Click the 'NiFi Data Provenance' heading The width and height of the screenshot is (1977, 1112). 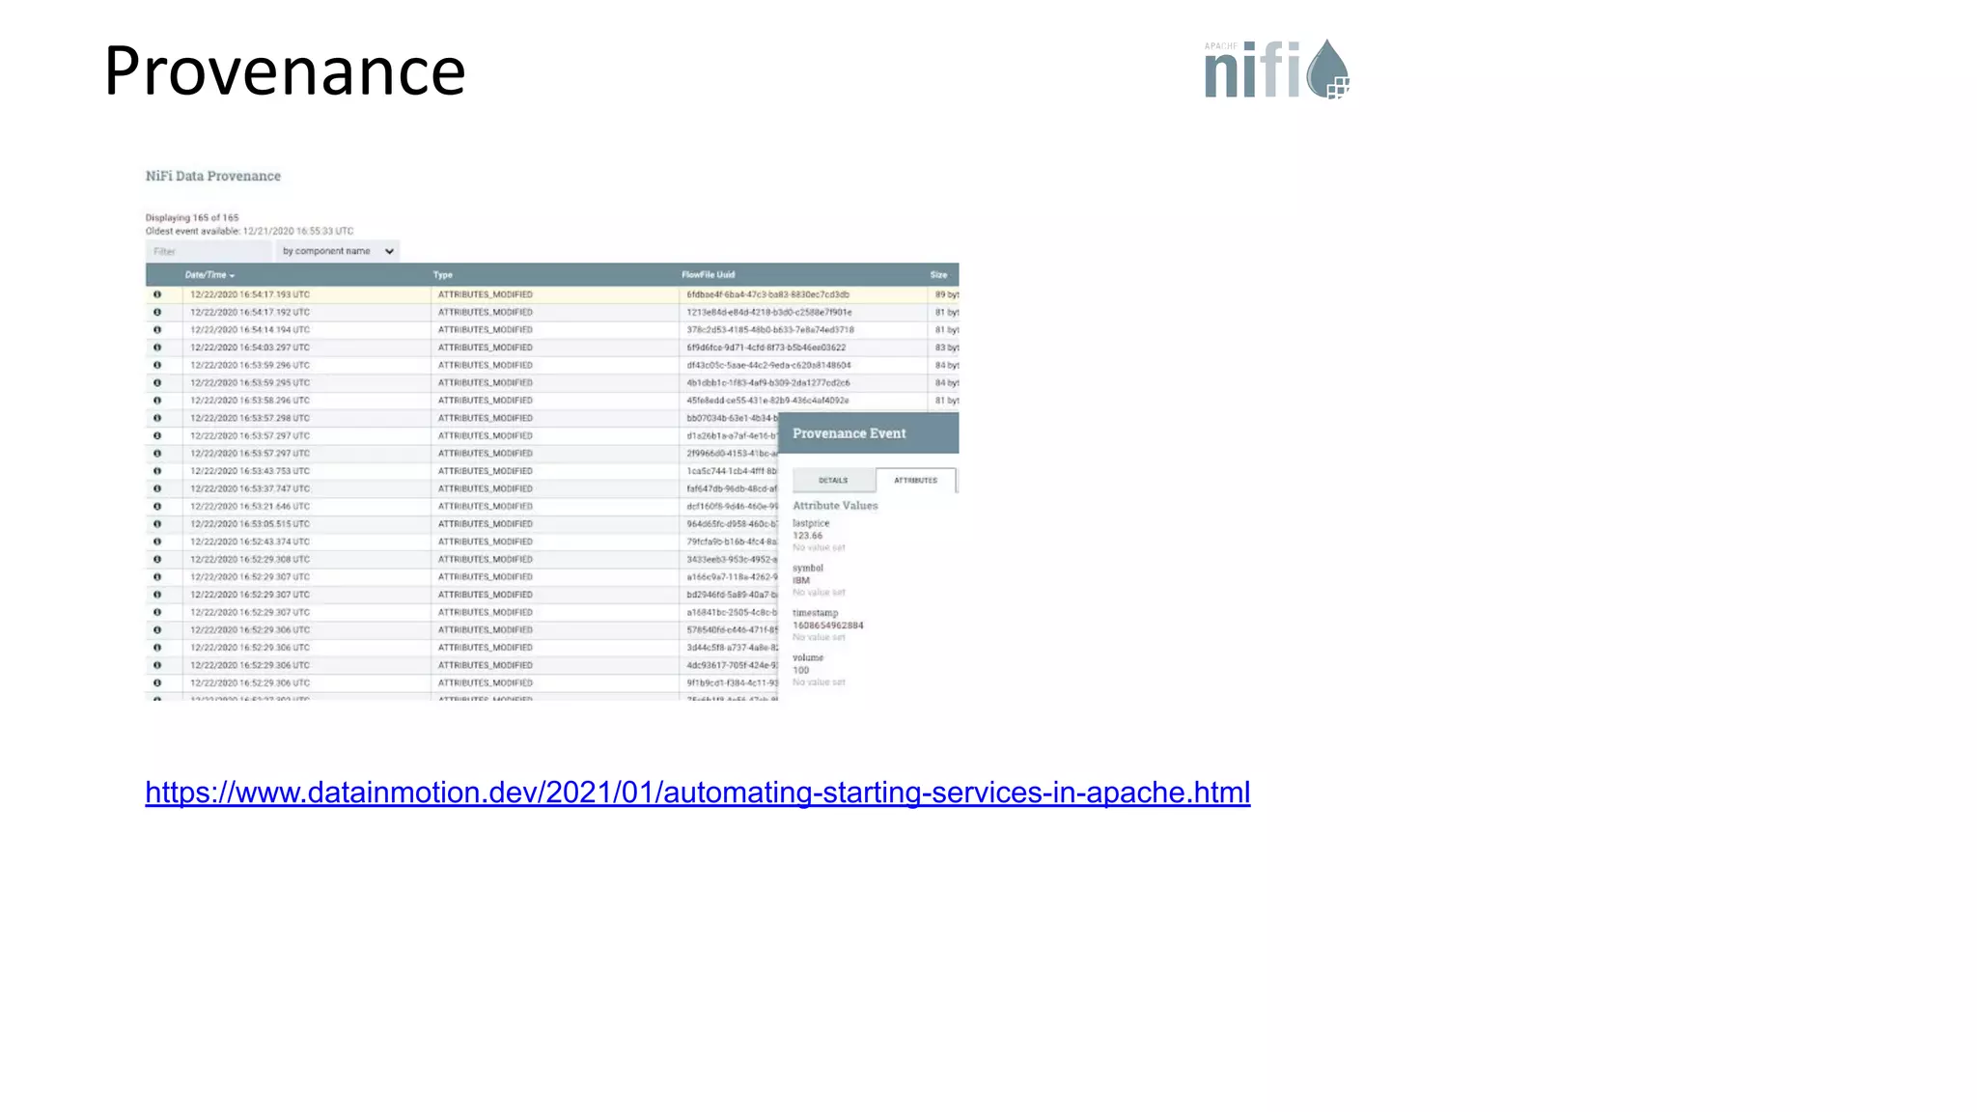(213, 176)
